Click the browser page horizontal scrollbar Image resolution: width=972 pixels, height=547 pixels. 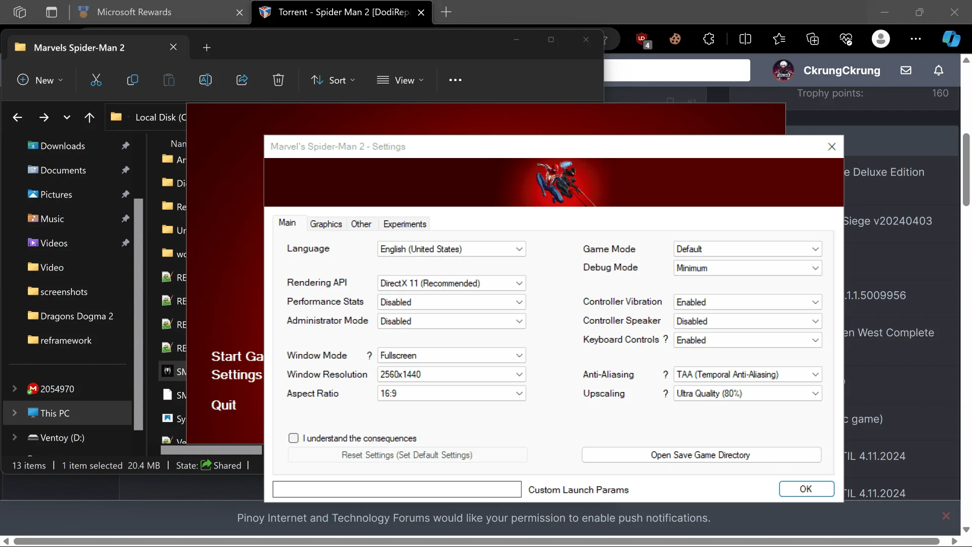tap(476, 541)
